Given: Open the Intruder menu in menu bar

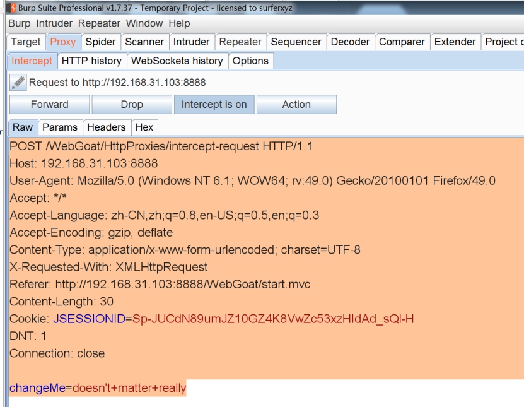Looking at the screenshot, I should click(54, 23).
